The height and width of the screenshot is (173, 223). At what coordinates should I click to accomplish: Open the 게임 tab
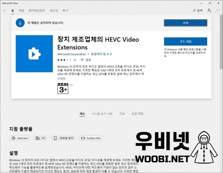[21, 11]
